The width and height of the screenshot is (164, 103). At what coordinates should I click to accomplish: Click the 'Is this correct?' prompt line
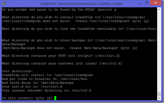click(x=27, y=98)
